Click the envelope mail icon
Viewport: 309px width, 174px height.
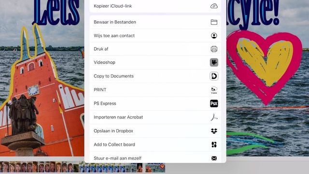pos(214,158)
